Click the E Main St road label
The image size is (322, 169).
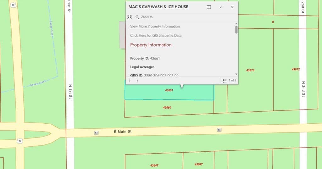123,131
